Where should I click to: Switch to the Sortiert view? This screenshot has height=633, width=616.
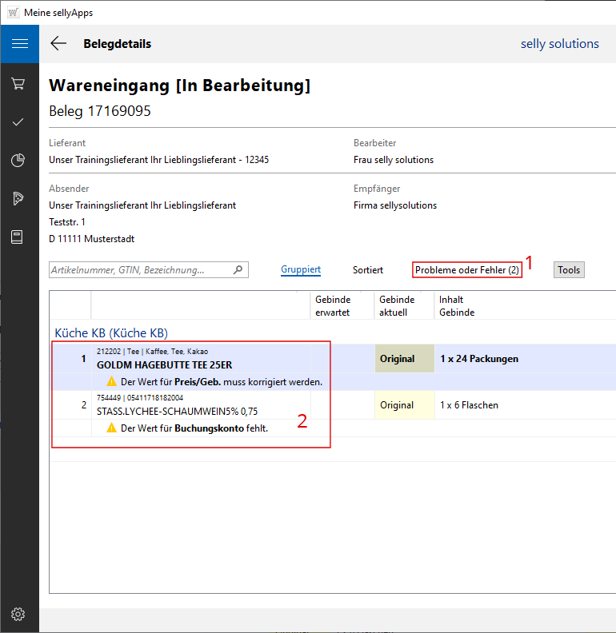point(368,270)
